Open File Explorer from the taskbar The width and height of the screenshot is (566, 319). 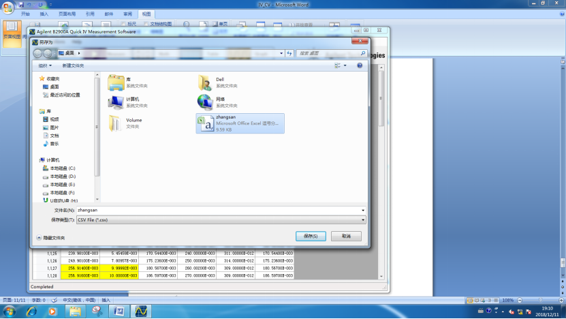pos(75,311)
